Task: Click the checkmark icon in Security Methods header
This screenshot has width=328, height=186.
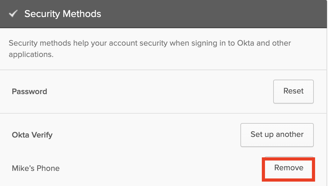Action: pyautogui.click(x=13, y=14)
